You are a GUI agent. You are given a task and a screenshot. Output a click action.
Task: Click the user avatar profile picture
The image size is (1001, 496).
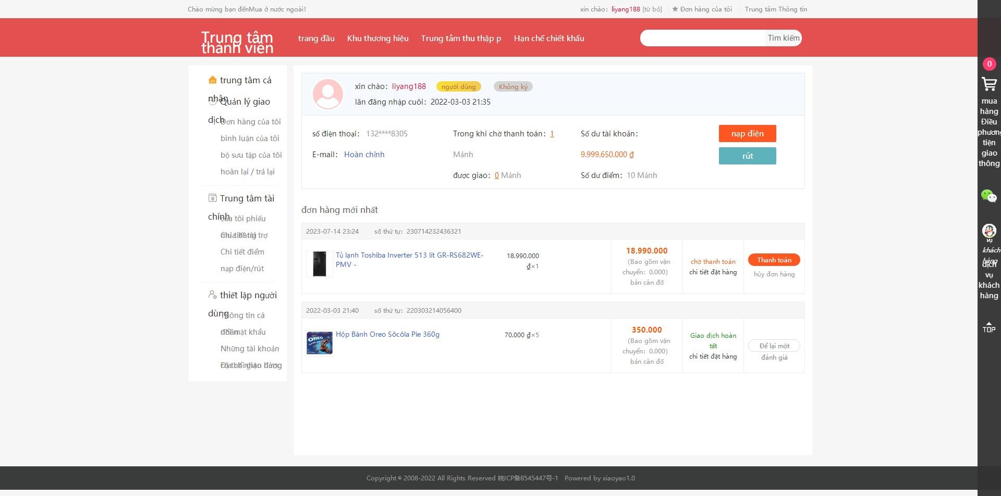[x=327, y=94]
